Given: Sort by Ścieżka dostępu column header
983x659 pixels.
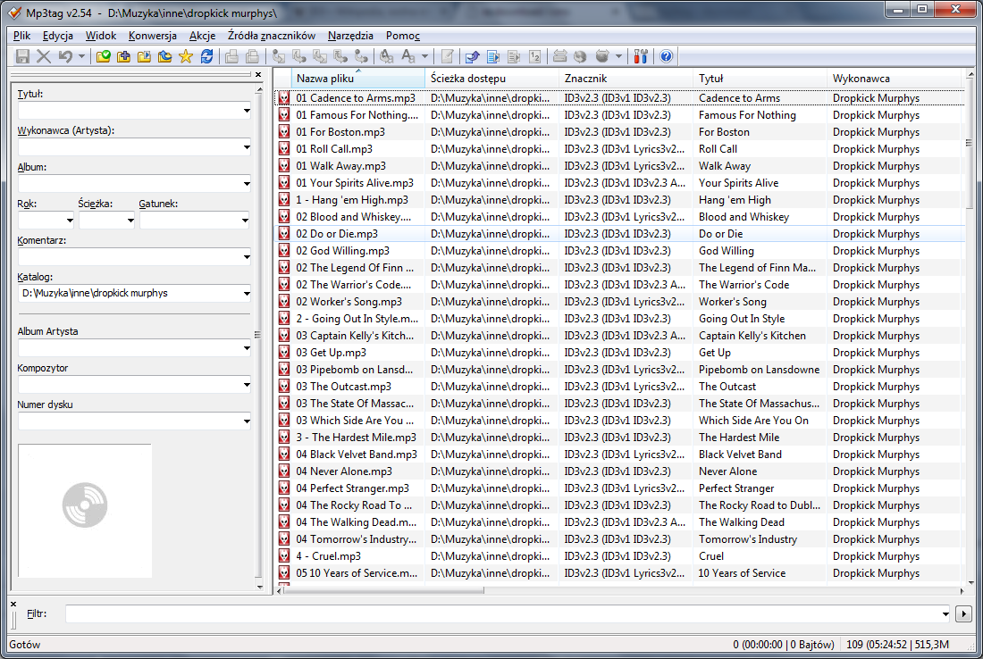Looking at the screenshot, I should pos(491,79).
